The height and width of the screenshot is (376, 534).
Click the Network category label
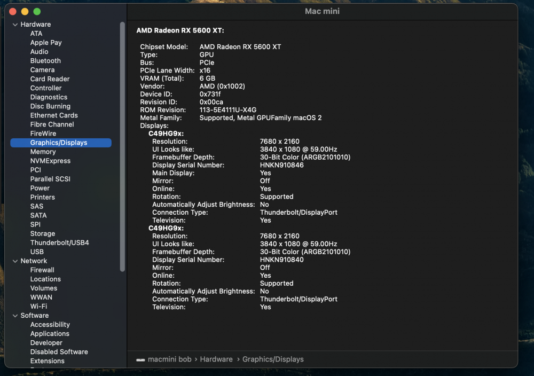click(x=34, y=261)
